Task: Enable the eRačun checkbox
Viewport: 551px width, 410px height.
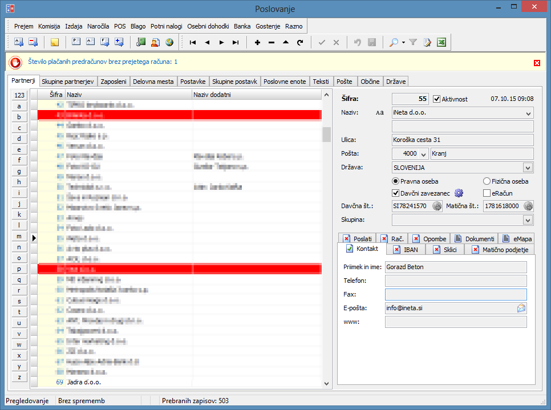Action: pos(487,193)
